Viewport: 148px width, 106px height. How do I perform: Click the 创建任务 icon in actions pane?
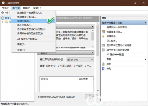point(103,36)
